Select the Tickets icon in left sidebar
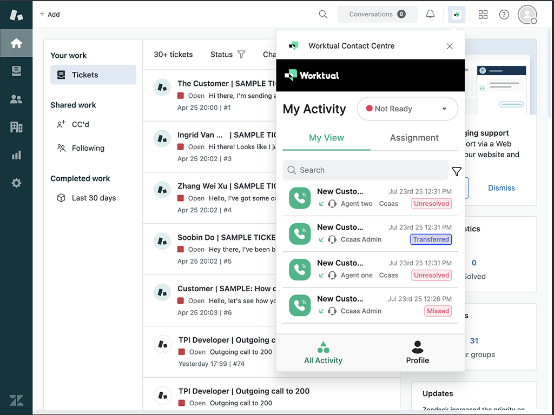Image resolution: width=554 pixels, height=415 pixels. click(16, 71)
